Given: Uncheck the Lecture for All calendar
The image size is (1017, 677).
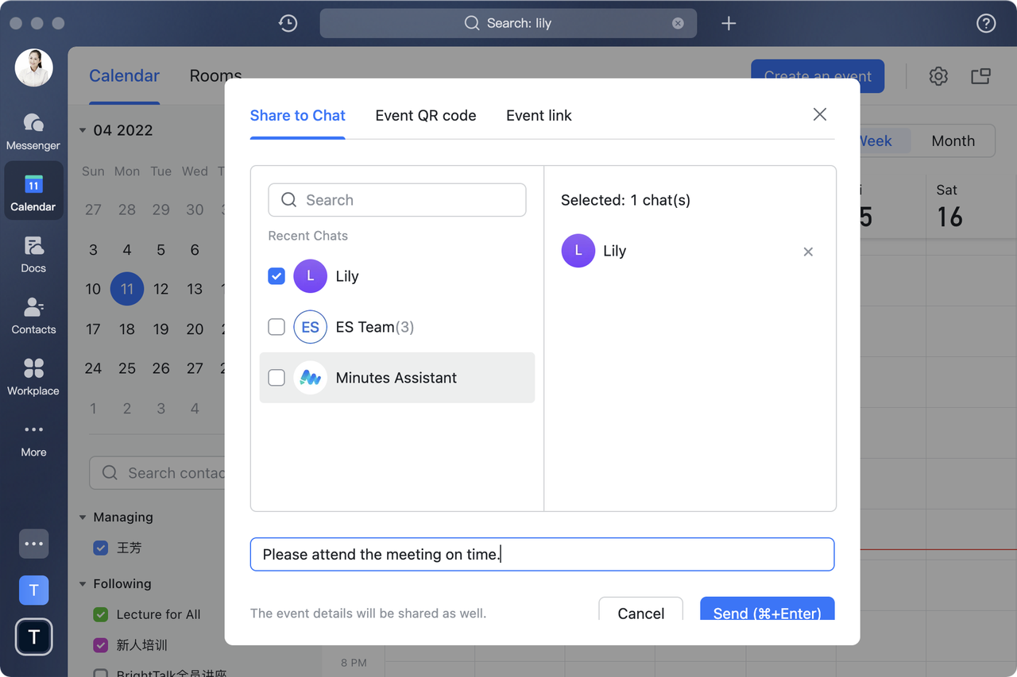Looking at the screenshot, I should pos(100,614).
